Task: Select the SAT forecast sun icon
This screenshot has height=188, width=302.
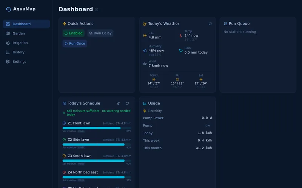Action: [201, 79]
